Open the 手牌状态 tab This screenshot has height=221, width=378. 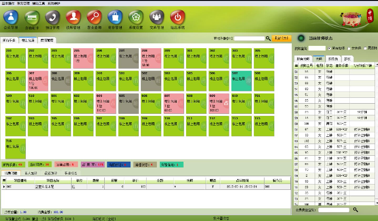tap(71, 173)
